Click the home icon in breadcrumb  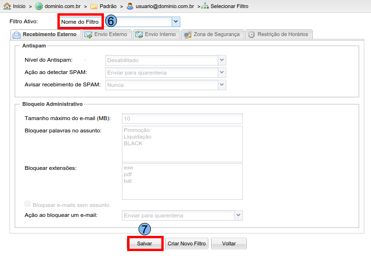7,6
